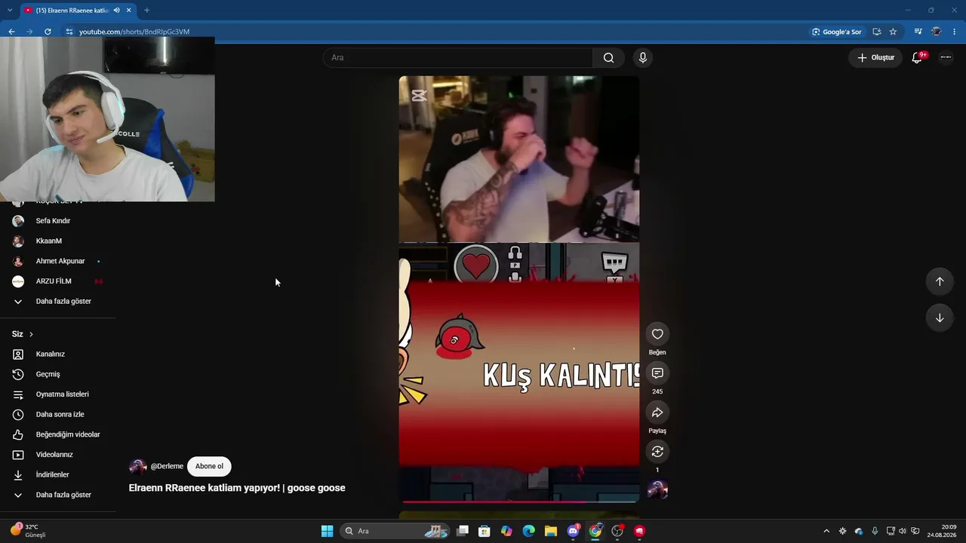This screenshot has width=966, height=543.
Task: Open YouTube notifications bell
Action: point(917,57)
